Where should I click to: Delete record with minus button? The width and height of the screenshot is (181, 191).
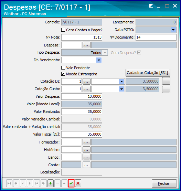point(57,183)
